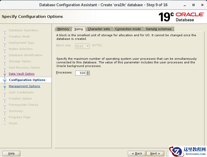
Task: Click the Finish step
Action: tap(13, 123)
